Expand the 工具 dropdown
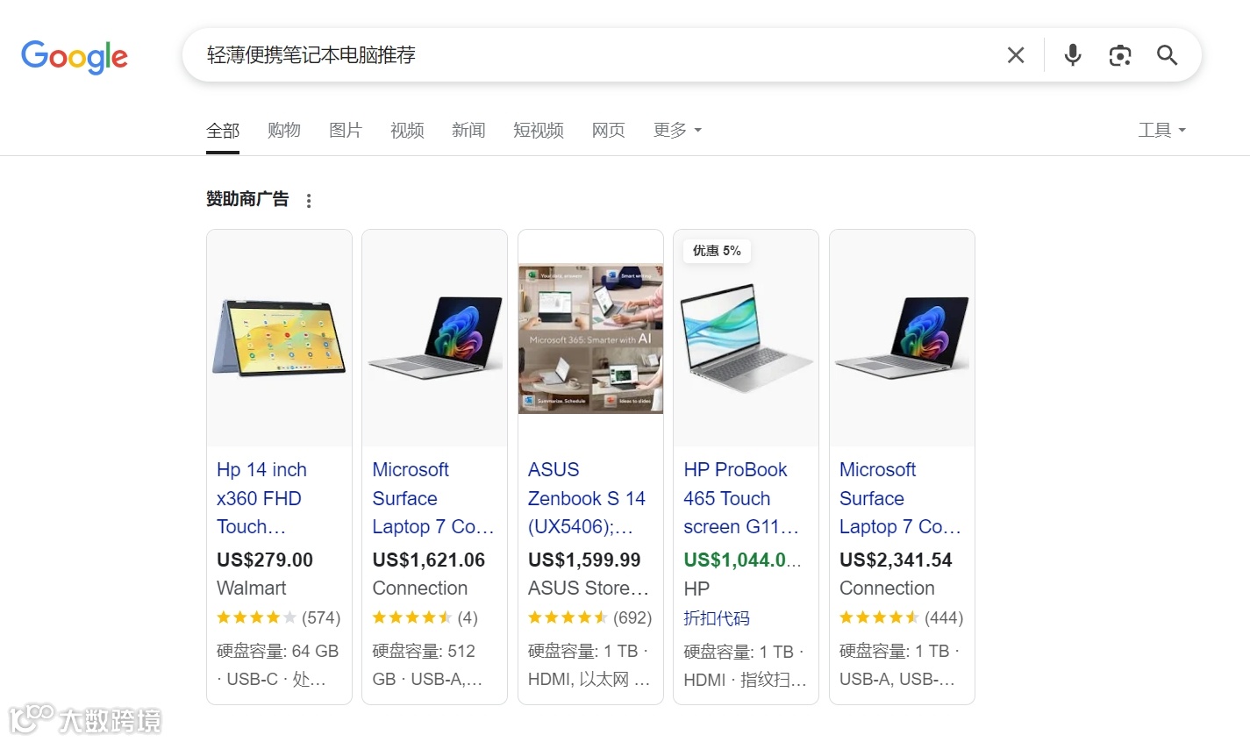 coord(1161,131)
